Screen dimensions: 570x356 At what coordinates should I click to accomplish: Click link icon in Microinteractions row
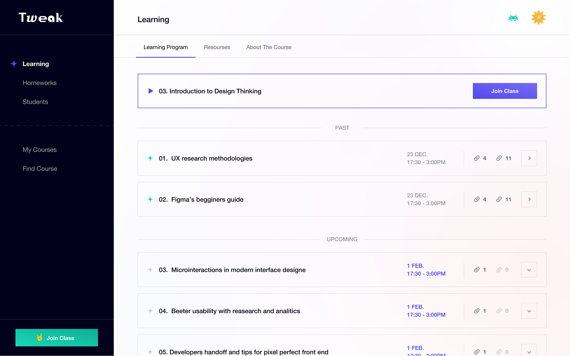click(499, 270)
